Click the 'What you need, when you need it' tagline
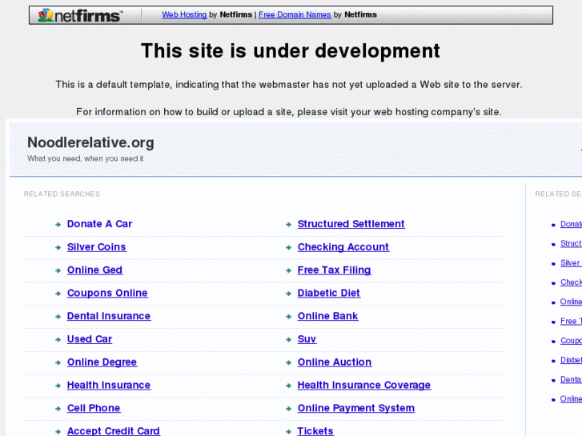This screenshot has height=436, width=582. (x=86, y=158)
